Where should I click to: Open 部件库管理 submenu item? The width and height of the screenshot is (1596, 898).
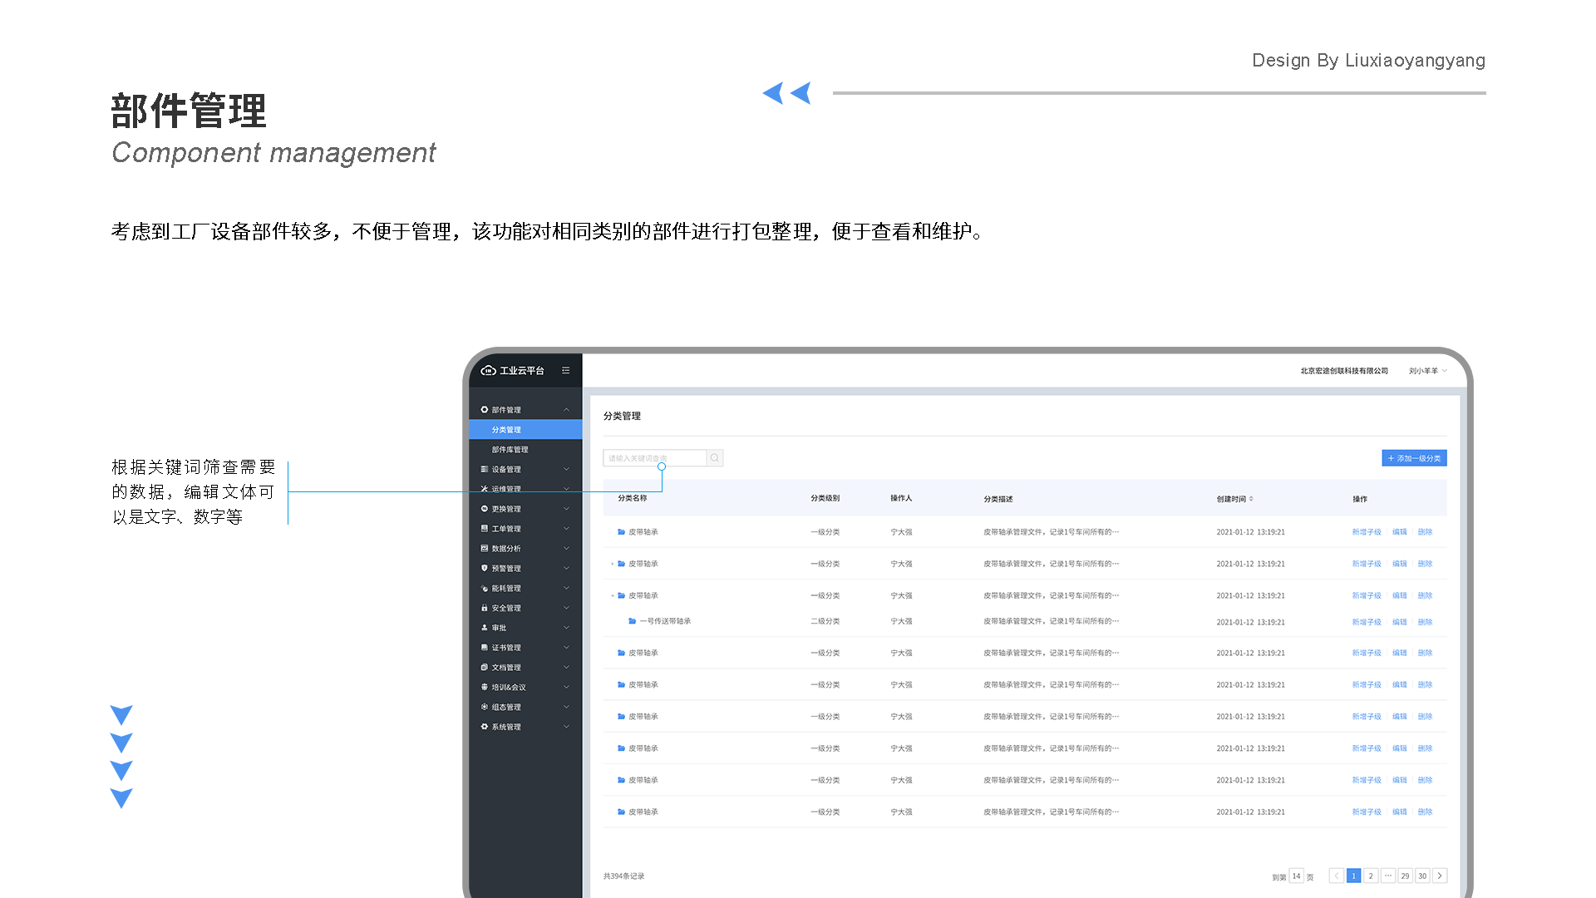pos(510,450)
